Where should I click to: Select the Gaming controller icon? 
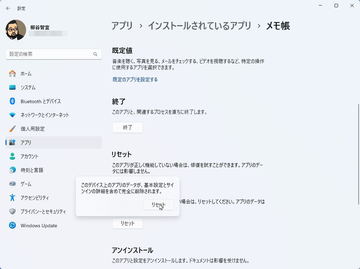[13, 184]
